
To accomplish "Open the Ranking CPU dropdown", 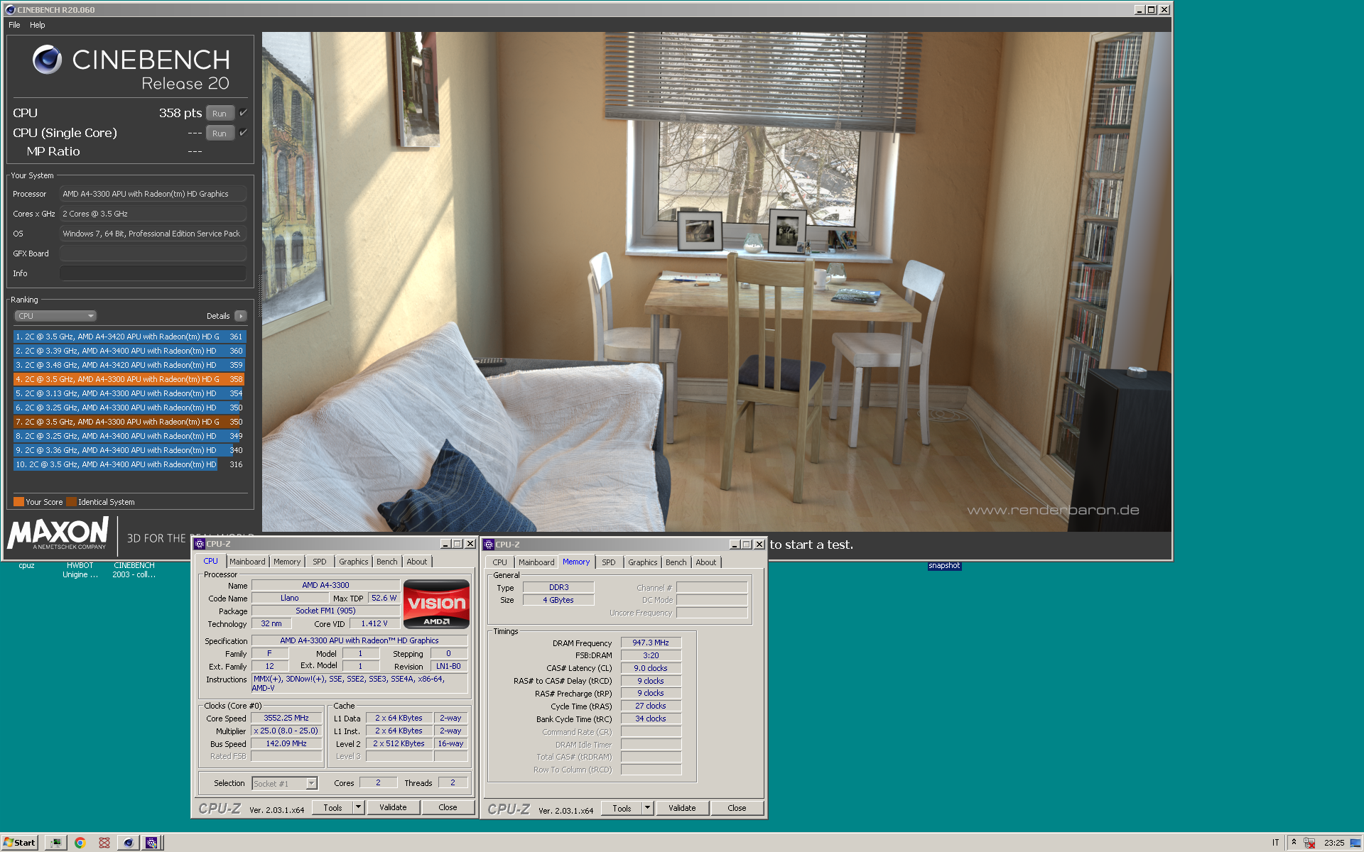I will tap(55, 316).
